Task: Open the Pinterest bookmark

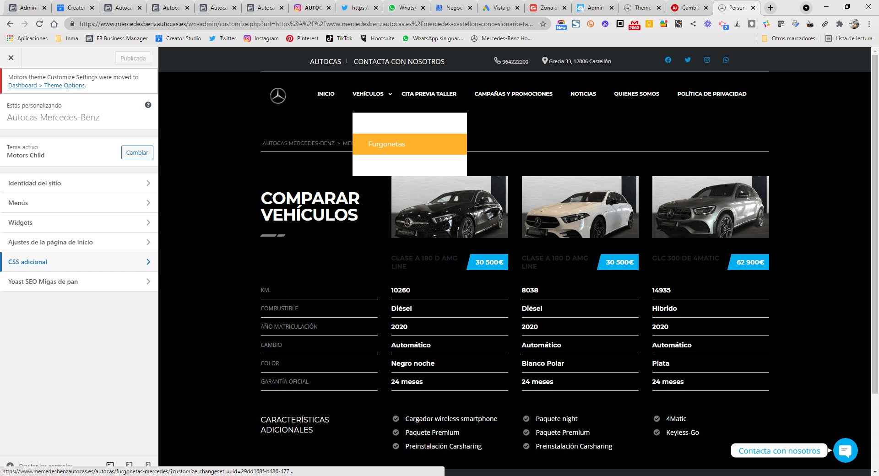Action: point(302,38)
